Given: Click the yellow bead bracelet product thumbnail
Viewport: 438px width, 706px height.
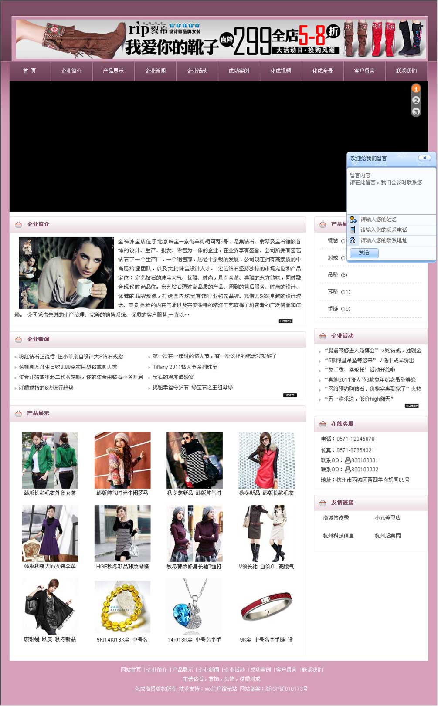Looking at the screenshot, I should click(122, 607).
